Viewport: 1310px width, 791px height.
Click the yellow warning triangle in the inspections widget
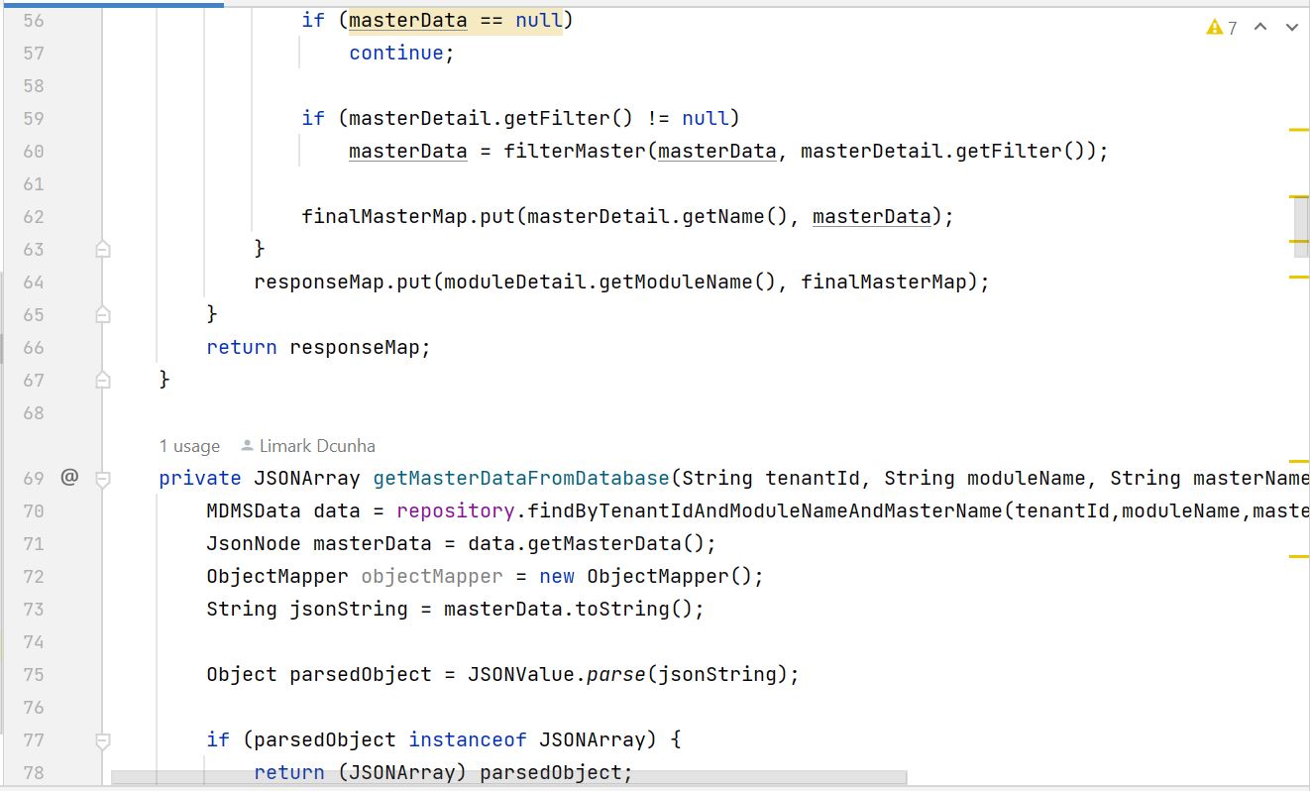[1214, 28]
